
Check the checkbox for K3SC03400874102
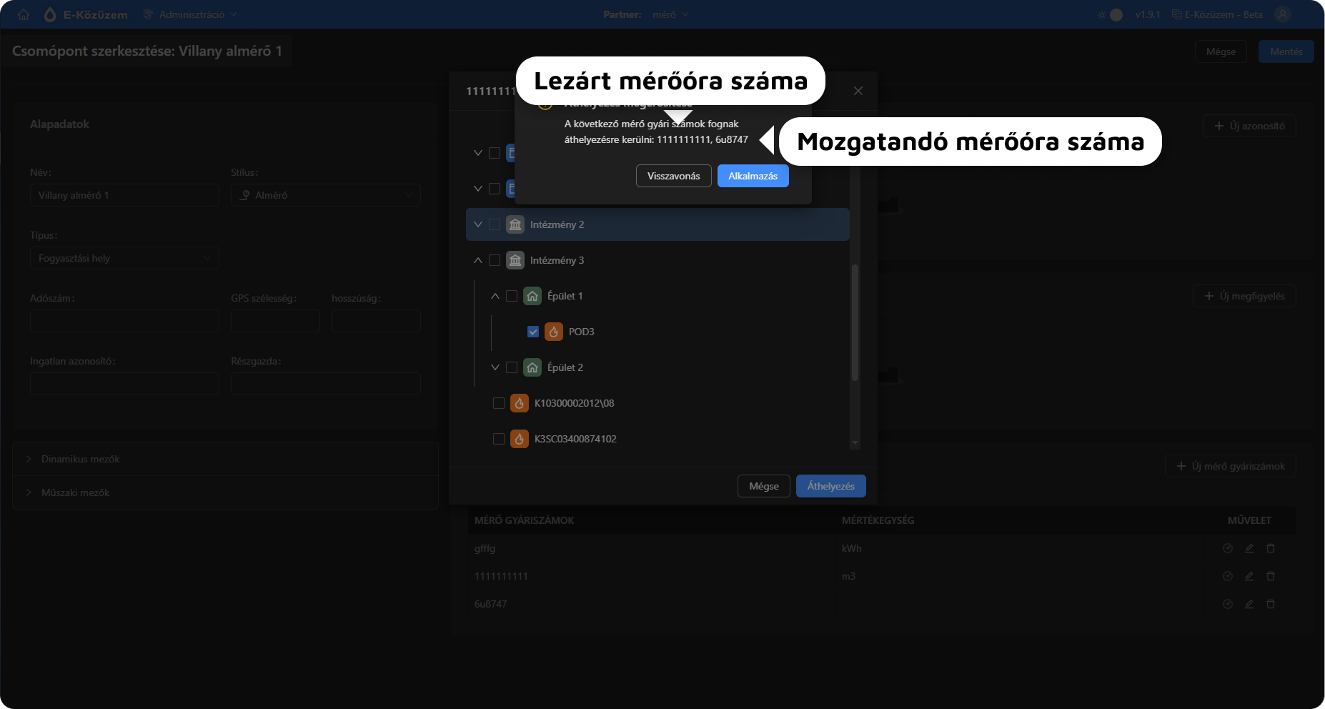coord(499,438)
